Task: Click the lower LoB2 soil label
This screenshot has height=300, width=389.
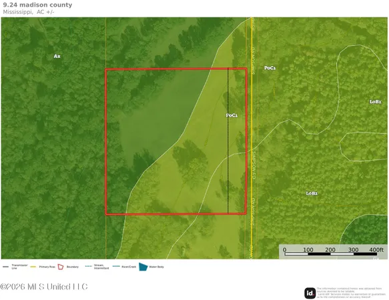Action: point(312,193)
